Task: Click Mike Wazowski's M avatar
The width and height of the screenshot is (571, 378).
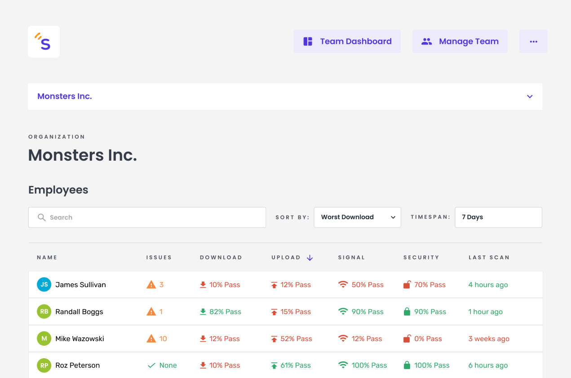Action: click(44, 338)
